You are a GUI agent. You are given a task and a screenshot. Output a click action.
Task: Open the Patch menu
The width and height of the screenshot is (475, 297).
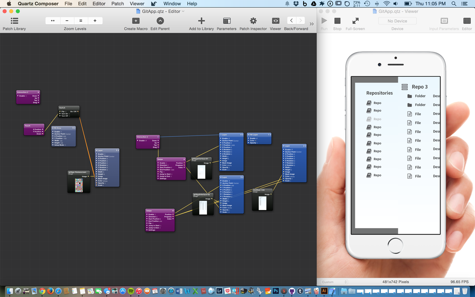(117, 4)
